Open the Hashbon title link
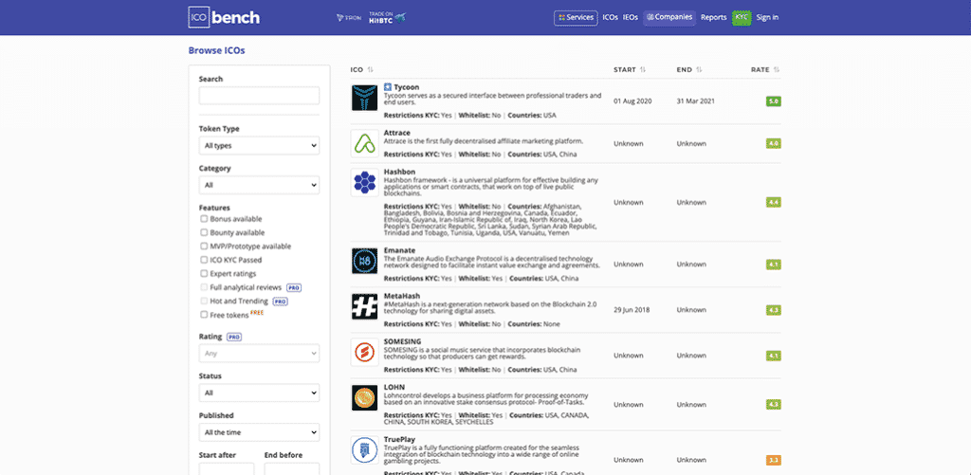Screen dimensions: 971x475 [399, 173]
